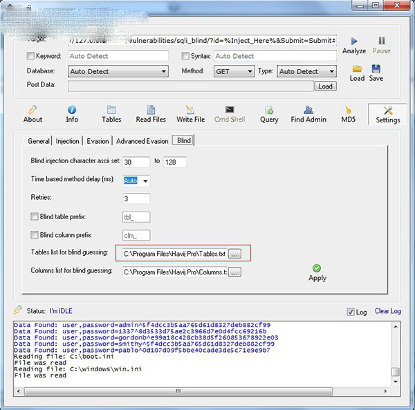The height and width of the screenshot is (410, 415).
Task: Click the column prefix clm_ field
Action: coord(136,235)
